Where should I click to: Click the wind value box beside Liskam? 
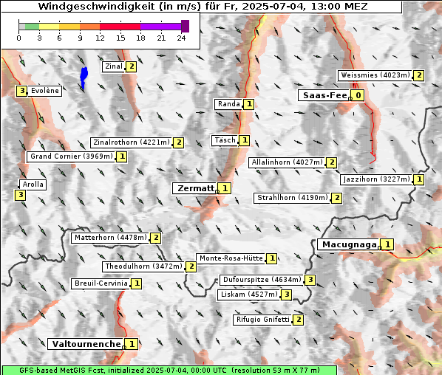tap(286, 295)
